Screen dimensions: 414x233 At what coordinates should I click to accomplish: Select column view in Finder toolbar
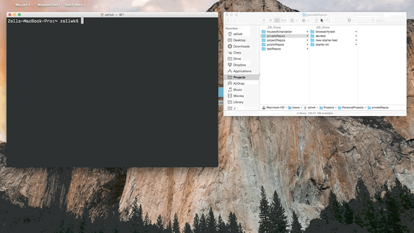[x=277, y=20]
